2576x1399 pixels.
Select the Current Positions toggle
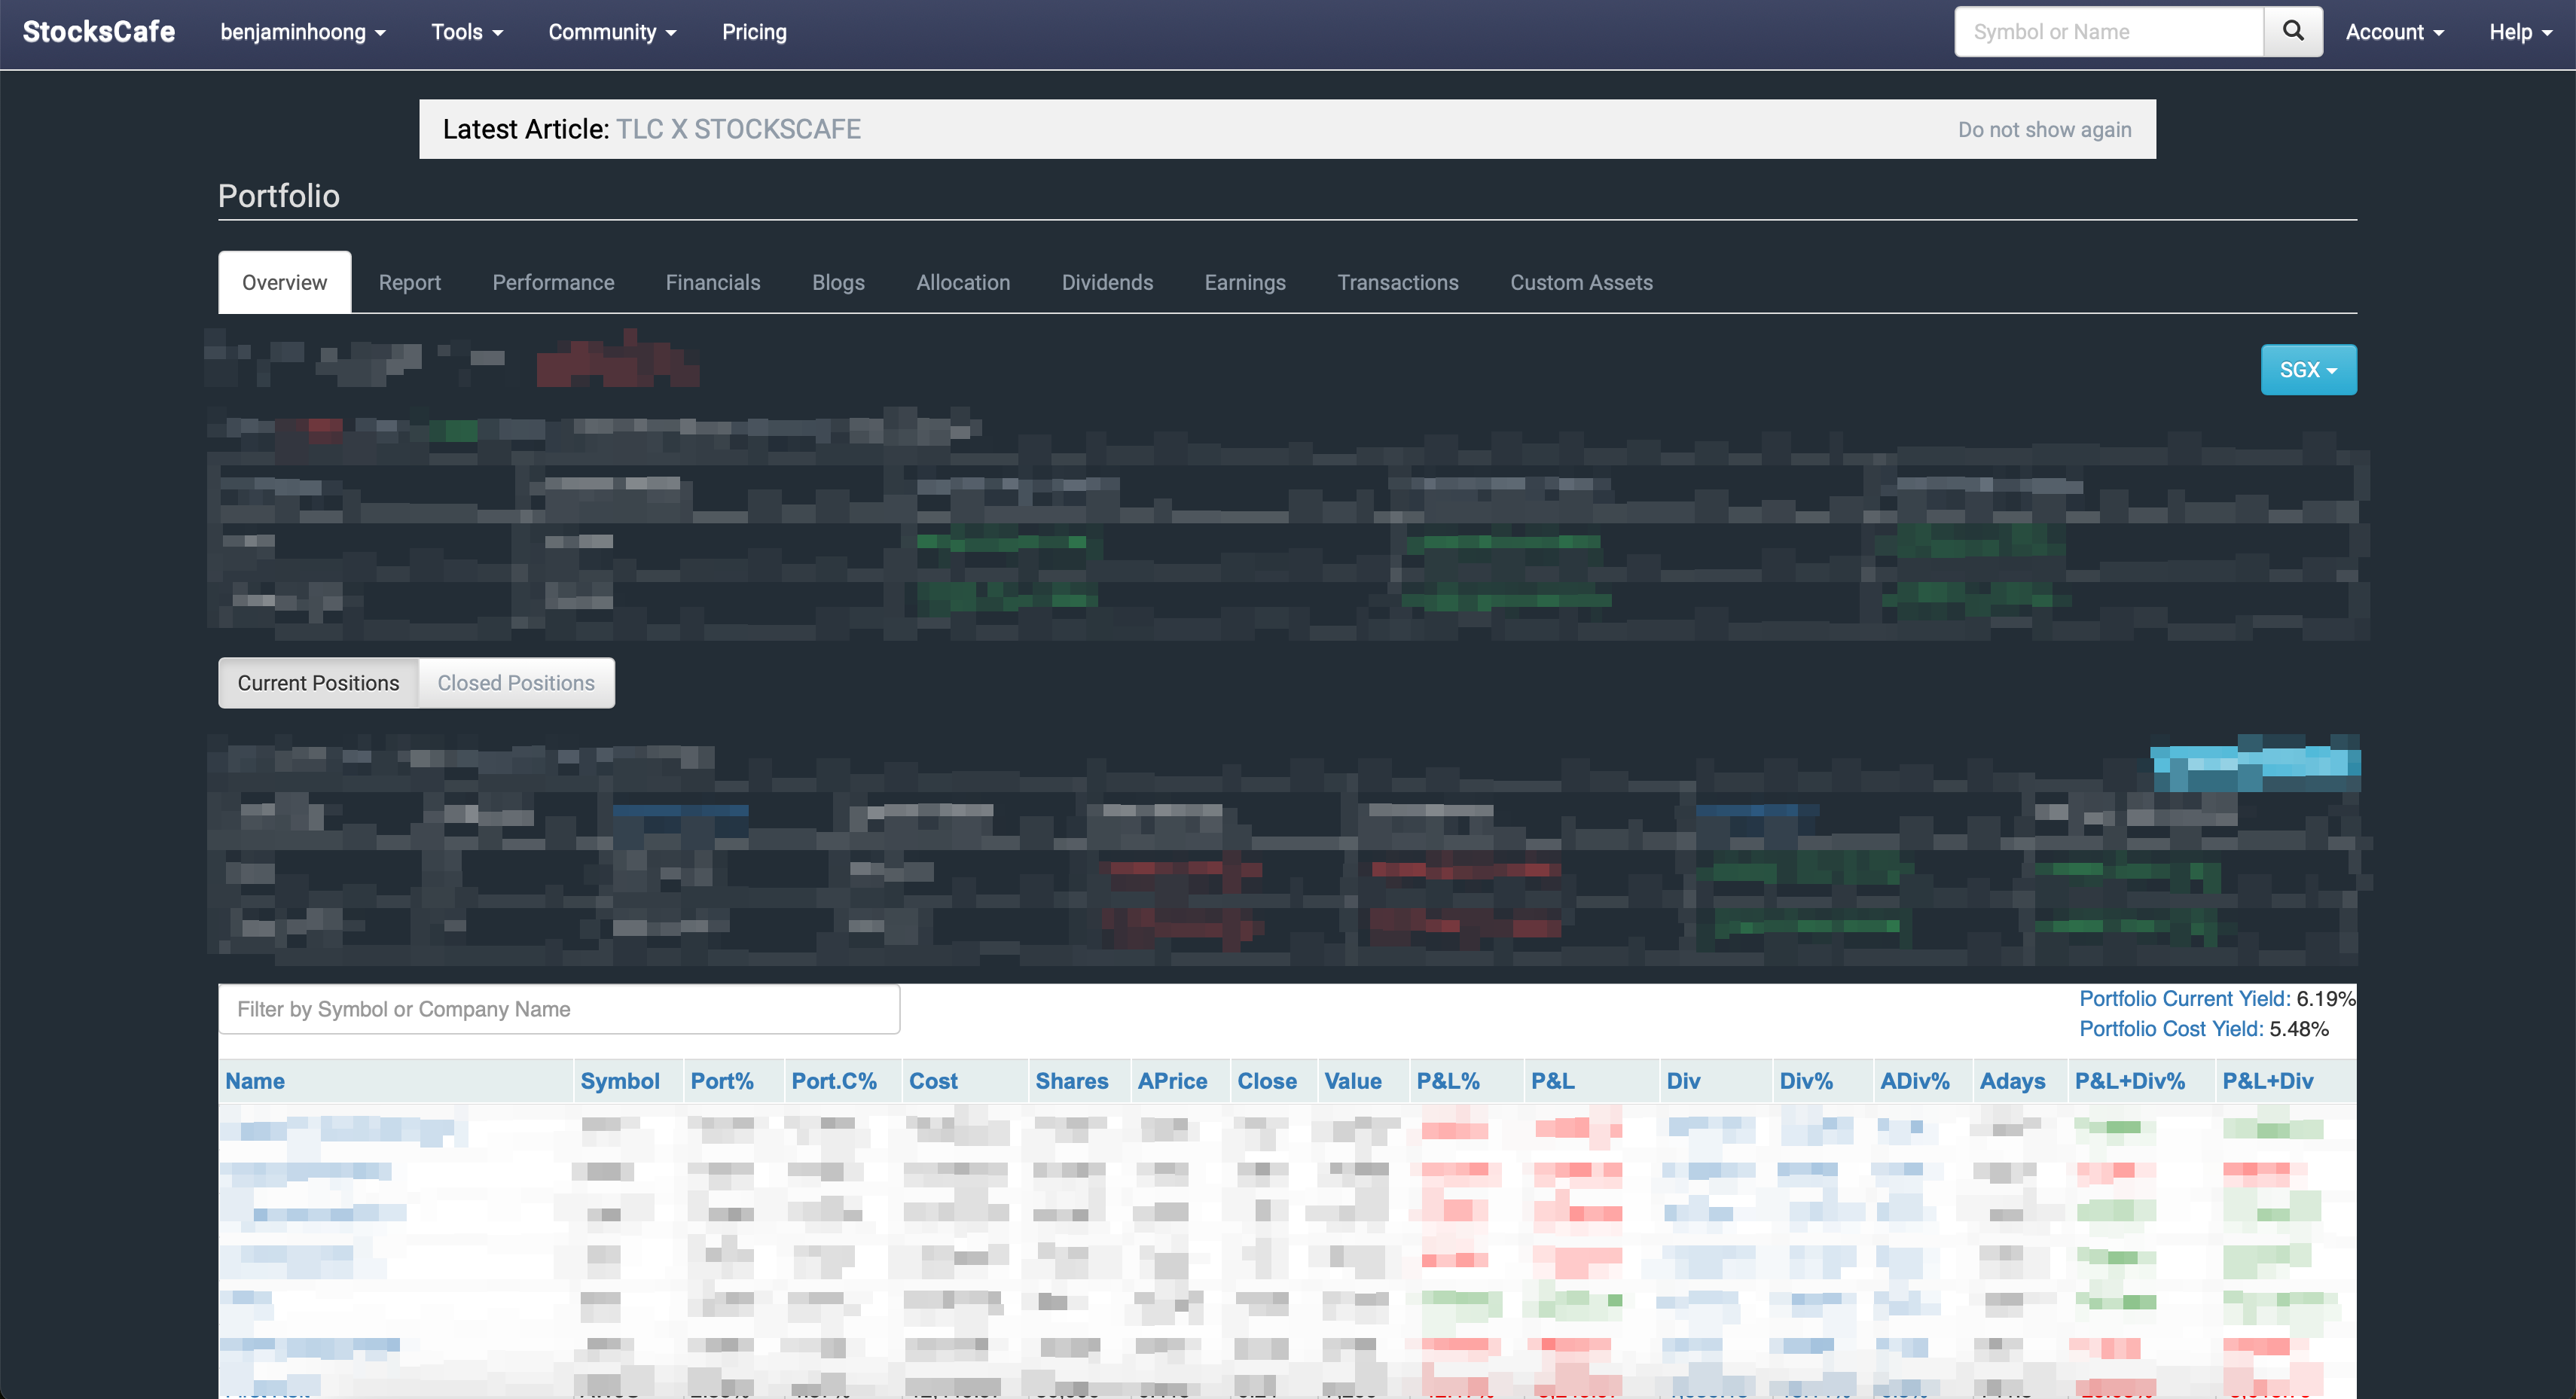[x=318, y=683]
